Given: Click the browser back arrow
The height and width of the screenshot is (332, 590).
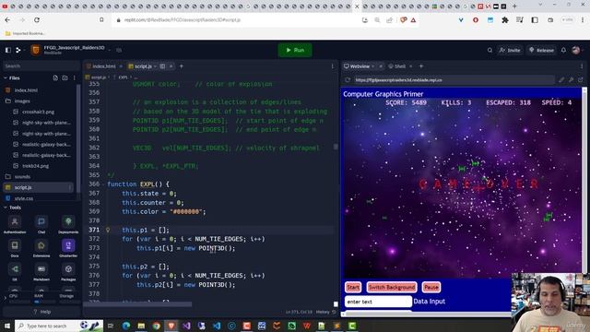Looking at the screenshot, I should click(x=8, y=20).
